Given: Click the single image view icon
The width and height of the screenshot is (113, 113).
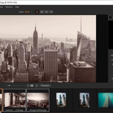Looking at the screenshot, I should click(28, 85).
